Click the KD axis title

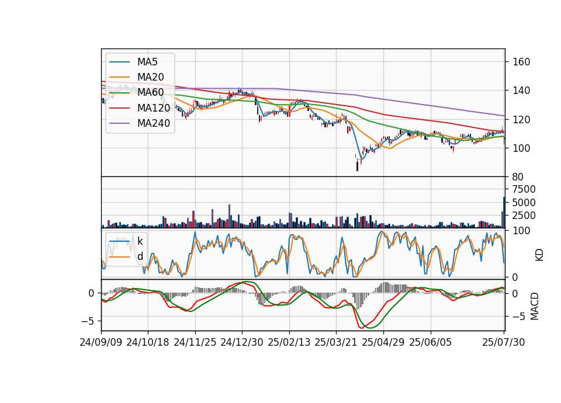(x=539, y=255)
